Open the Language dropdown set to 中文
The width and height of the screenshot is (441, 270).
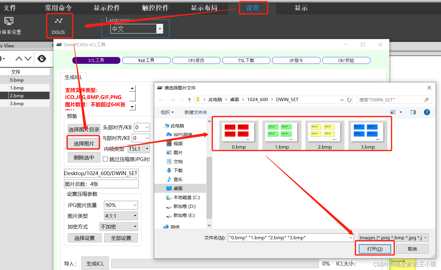coord(160,29)
